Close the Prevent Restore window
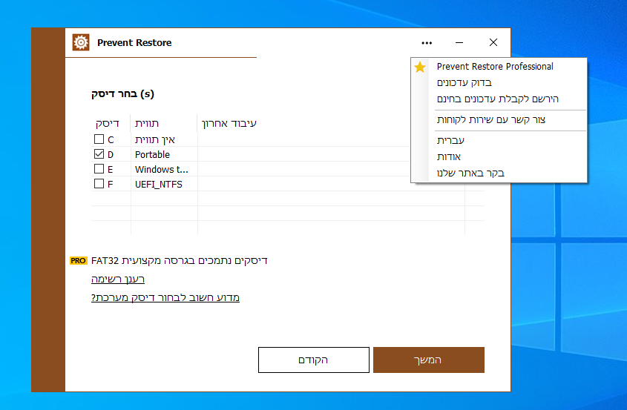This screenshot has height=410, width=627. (x=493, y=42)
